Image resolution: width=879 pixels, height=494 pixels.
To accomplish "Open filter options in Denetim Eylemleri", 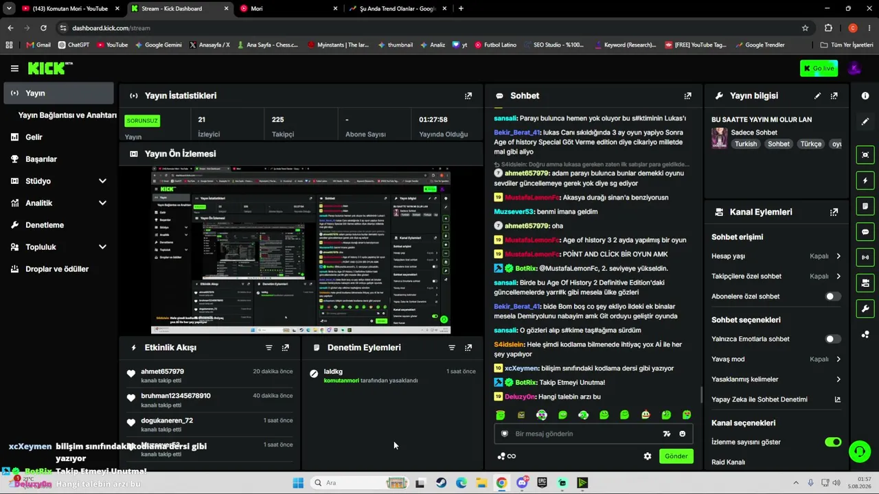I will click(x=452, y=348).
